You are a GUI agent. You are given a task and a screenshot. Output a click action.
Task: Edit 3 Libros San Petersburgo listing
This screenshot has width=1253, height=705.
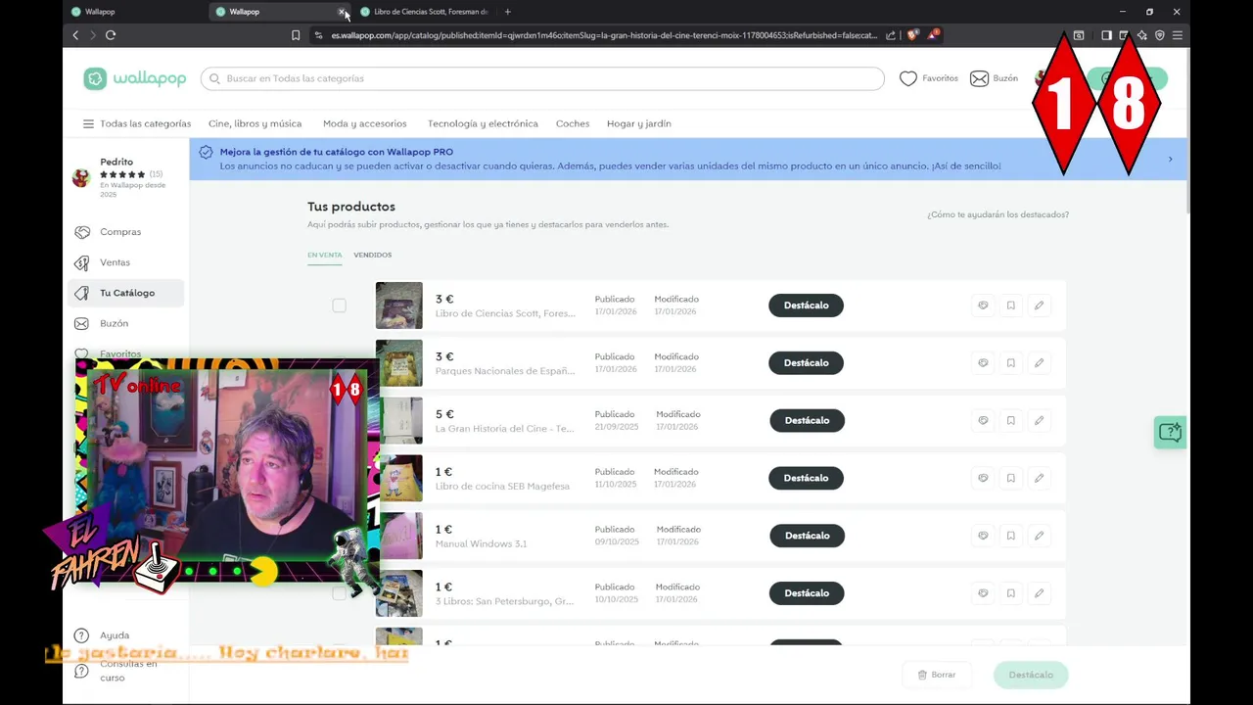click(1039, 593)
